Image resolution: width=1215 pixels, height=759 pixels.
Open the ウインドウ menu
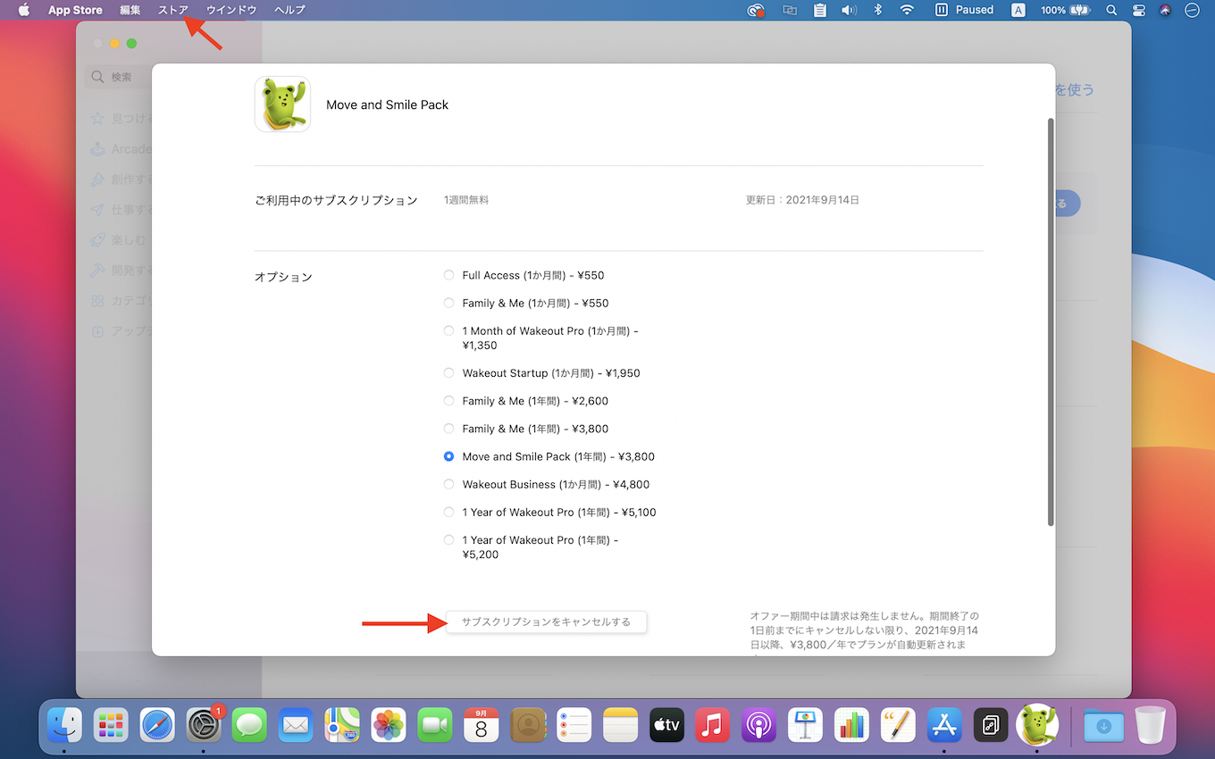click(x=231, y=10)
